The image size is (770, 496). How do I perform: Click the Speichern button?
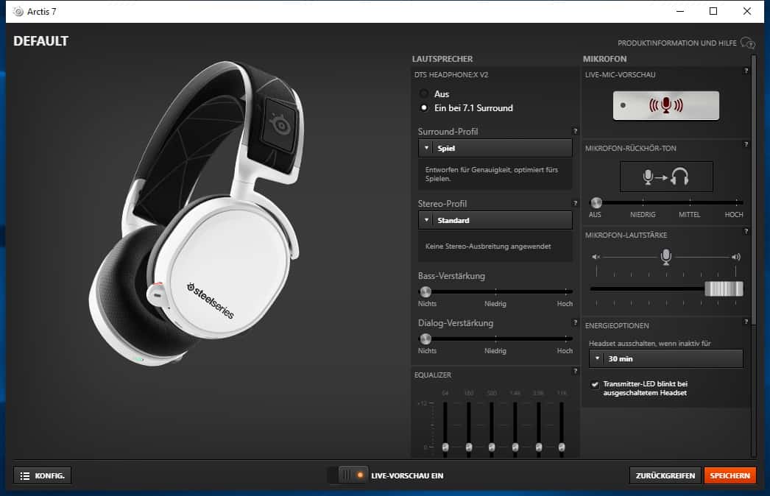pos(730,475)
